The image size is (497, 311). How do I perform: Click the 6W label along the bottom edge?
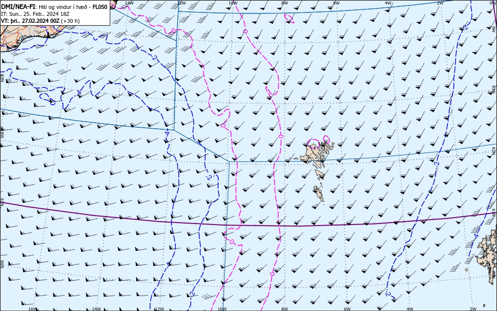[x=347, y=309]
